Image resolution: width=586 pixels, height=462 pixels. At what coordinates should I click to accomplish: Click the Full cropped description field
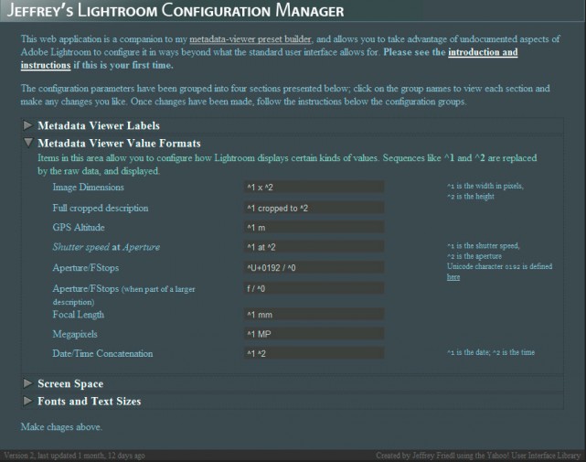(314, 208)
